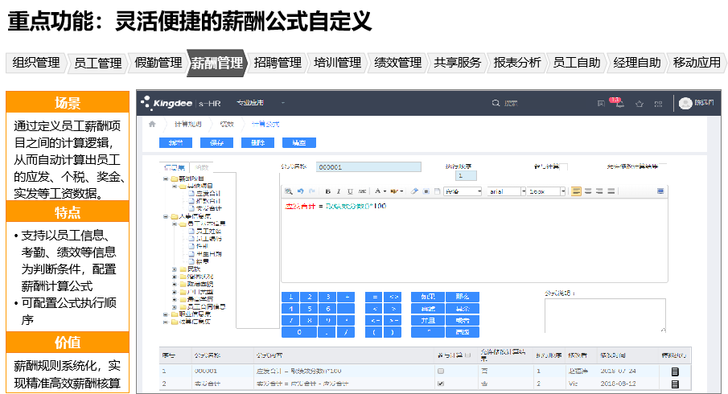Toggle the 参与计算 header checkbox in table

467,355
